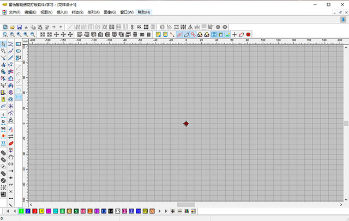The height and width of the screenshot is (221, 349).
Task: Click the Open folder icon
Action: [12, 27]
